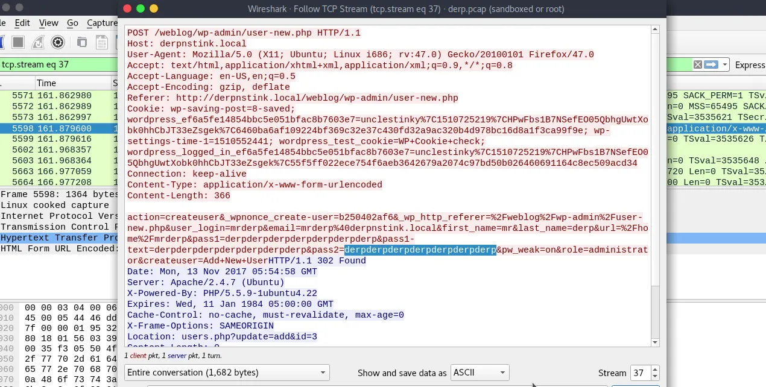
Task: Click Content-Length: 366 line
Action: pos(179,195)
